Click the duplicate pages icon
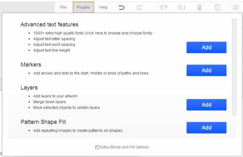243x157 pixels. 217,7
